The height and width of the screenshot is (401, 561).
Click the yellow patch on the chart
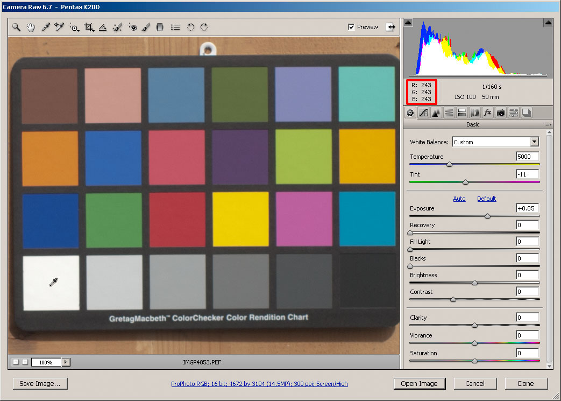240,219
